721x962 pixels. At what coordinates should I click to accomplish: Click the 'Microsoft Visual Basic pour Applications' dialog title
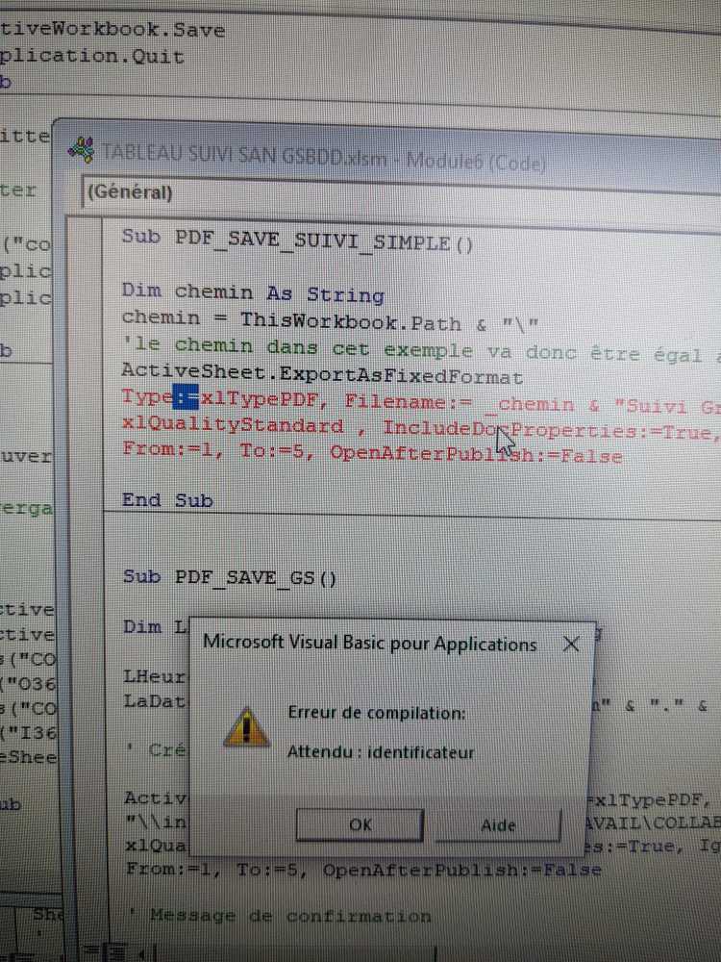370,643
